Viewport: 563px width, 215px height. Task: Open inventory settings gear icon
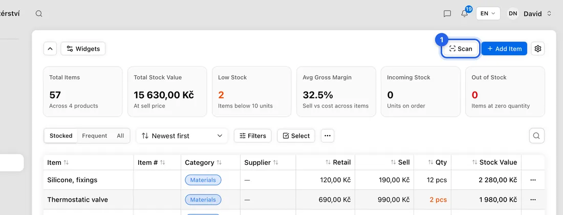click(x=537, y=49)
